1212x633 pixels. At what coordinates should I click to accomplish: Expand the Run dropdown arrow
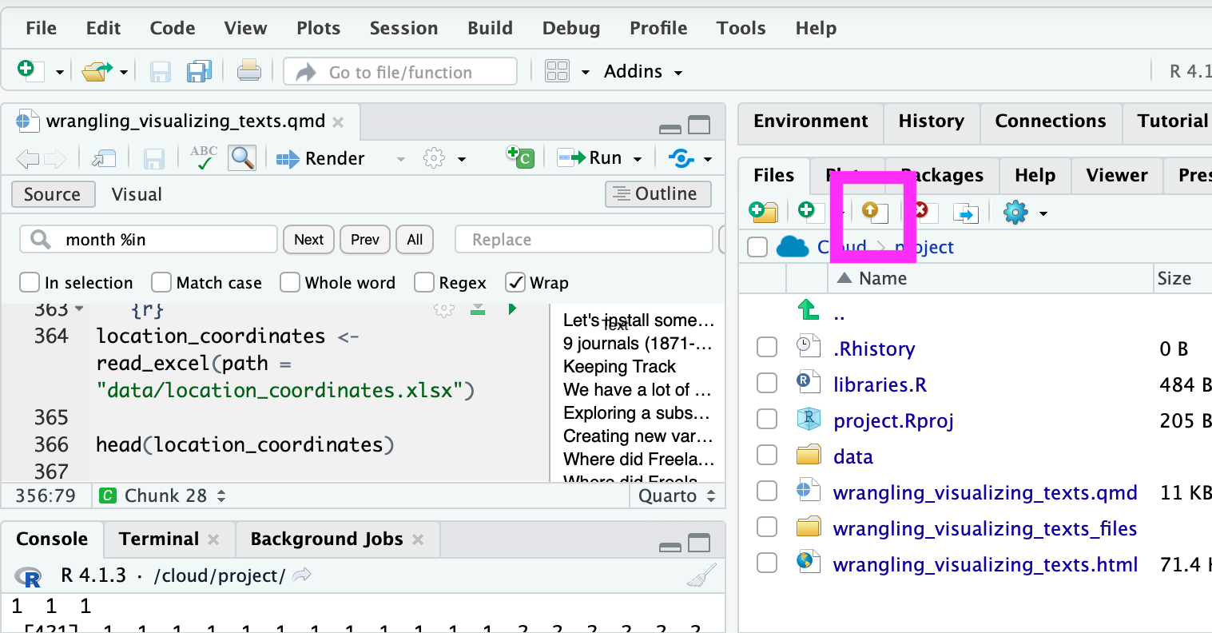point(638,159)
